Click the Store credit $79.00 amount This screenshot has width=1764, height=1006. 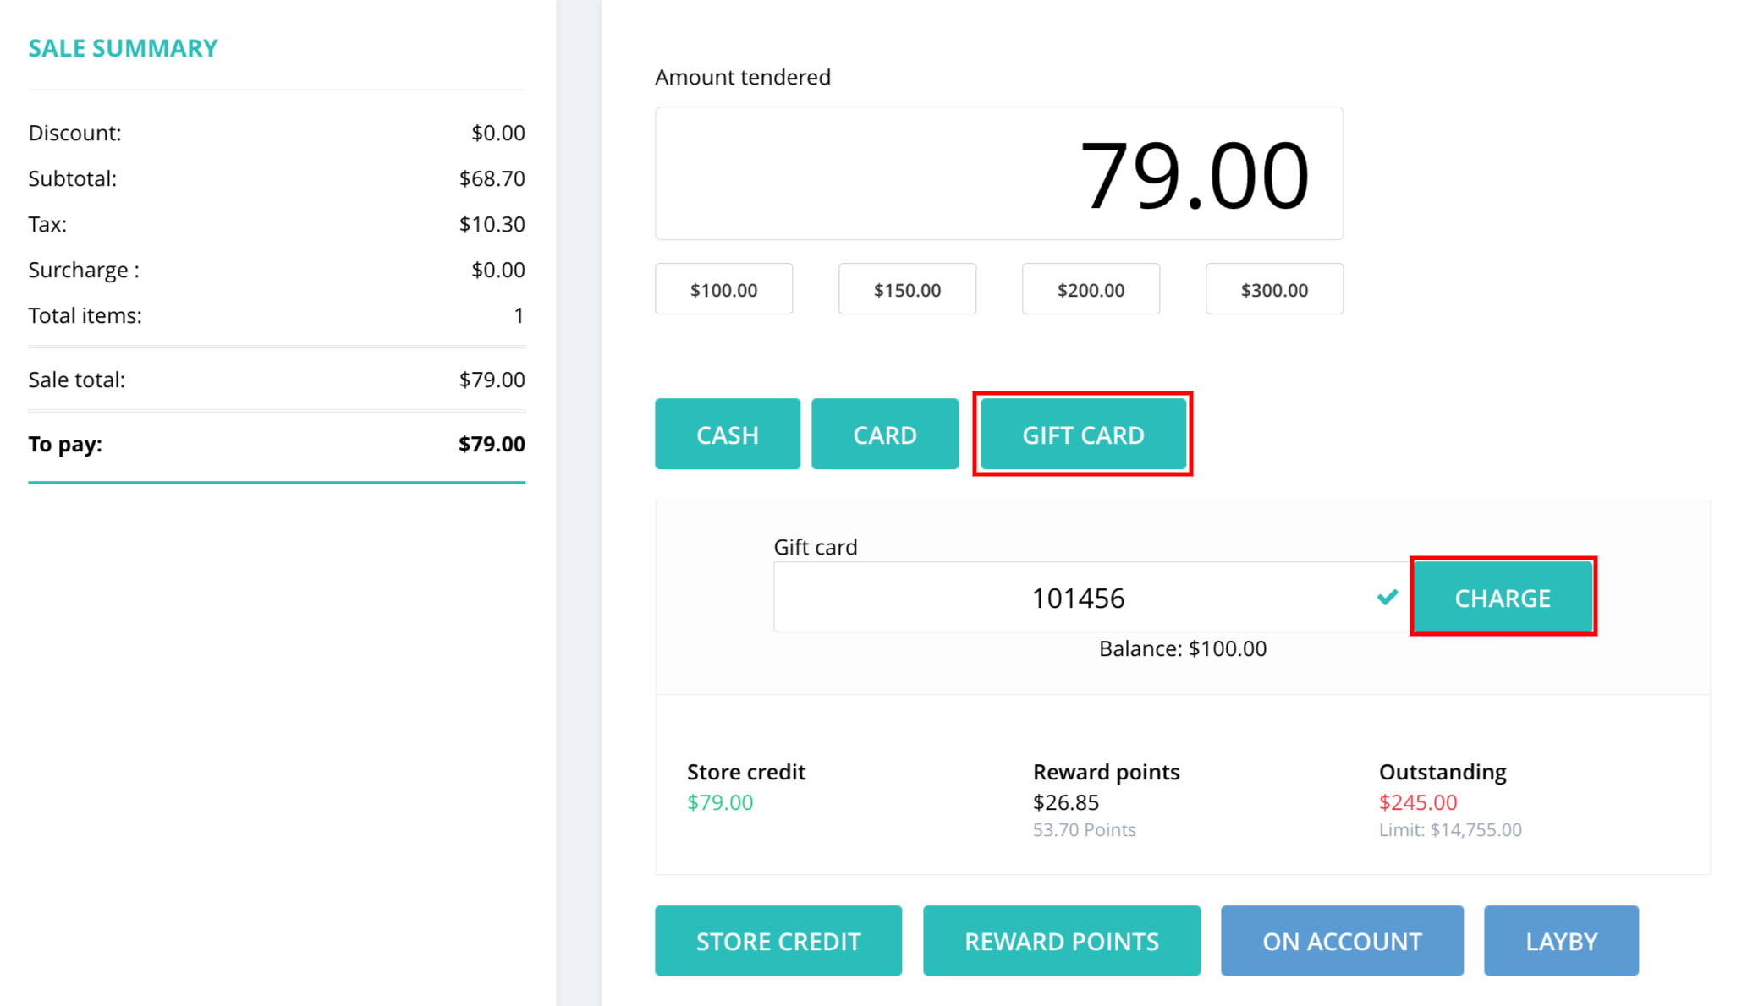pos(720,802)
